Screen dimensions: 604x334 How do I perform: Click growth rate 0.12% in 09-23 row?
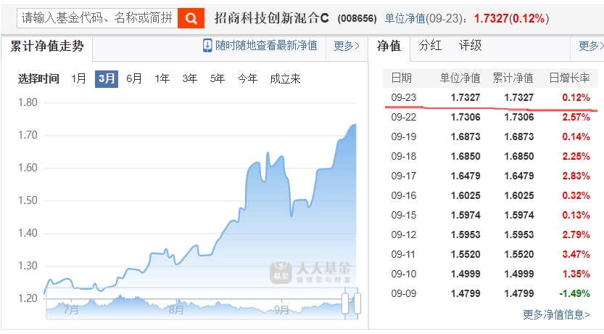576,97
